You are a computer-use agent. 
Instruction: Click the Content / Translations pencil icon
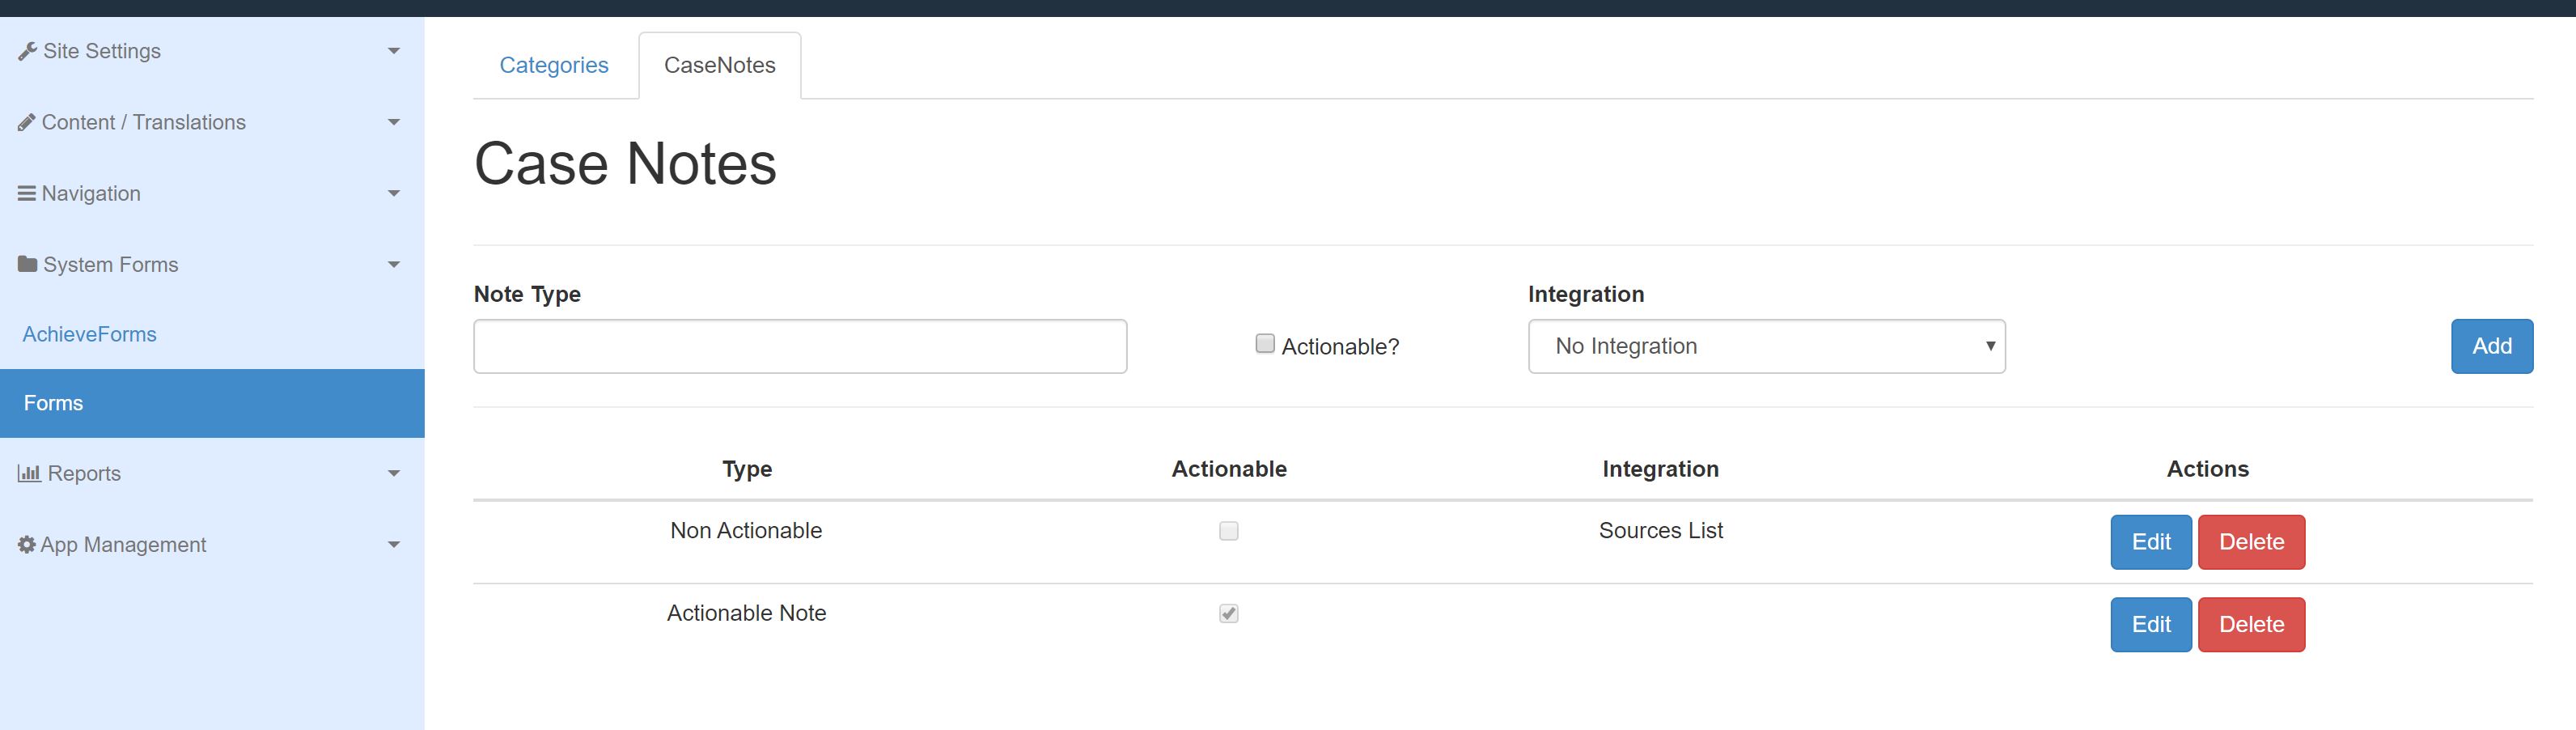(27, 122)
